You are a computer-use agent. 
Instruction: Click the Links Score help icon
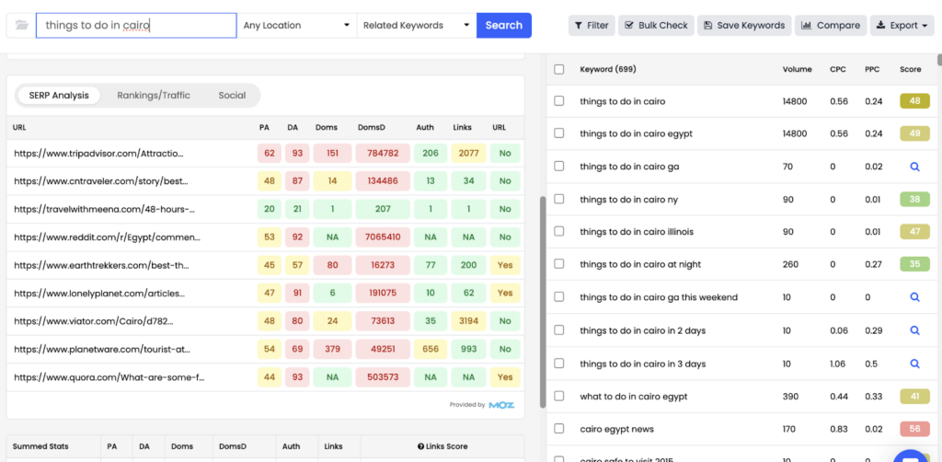tap(420, 446)
